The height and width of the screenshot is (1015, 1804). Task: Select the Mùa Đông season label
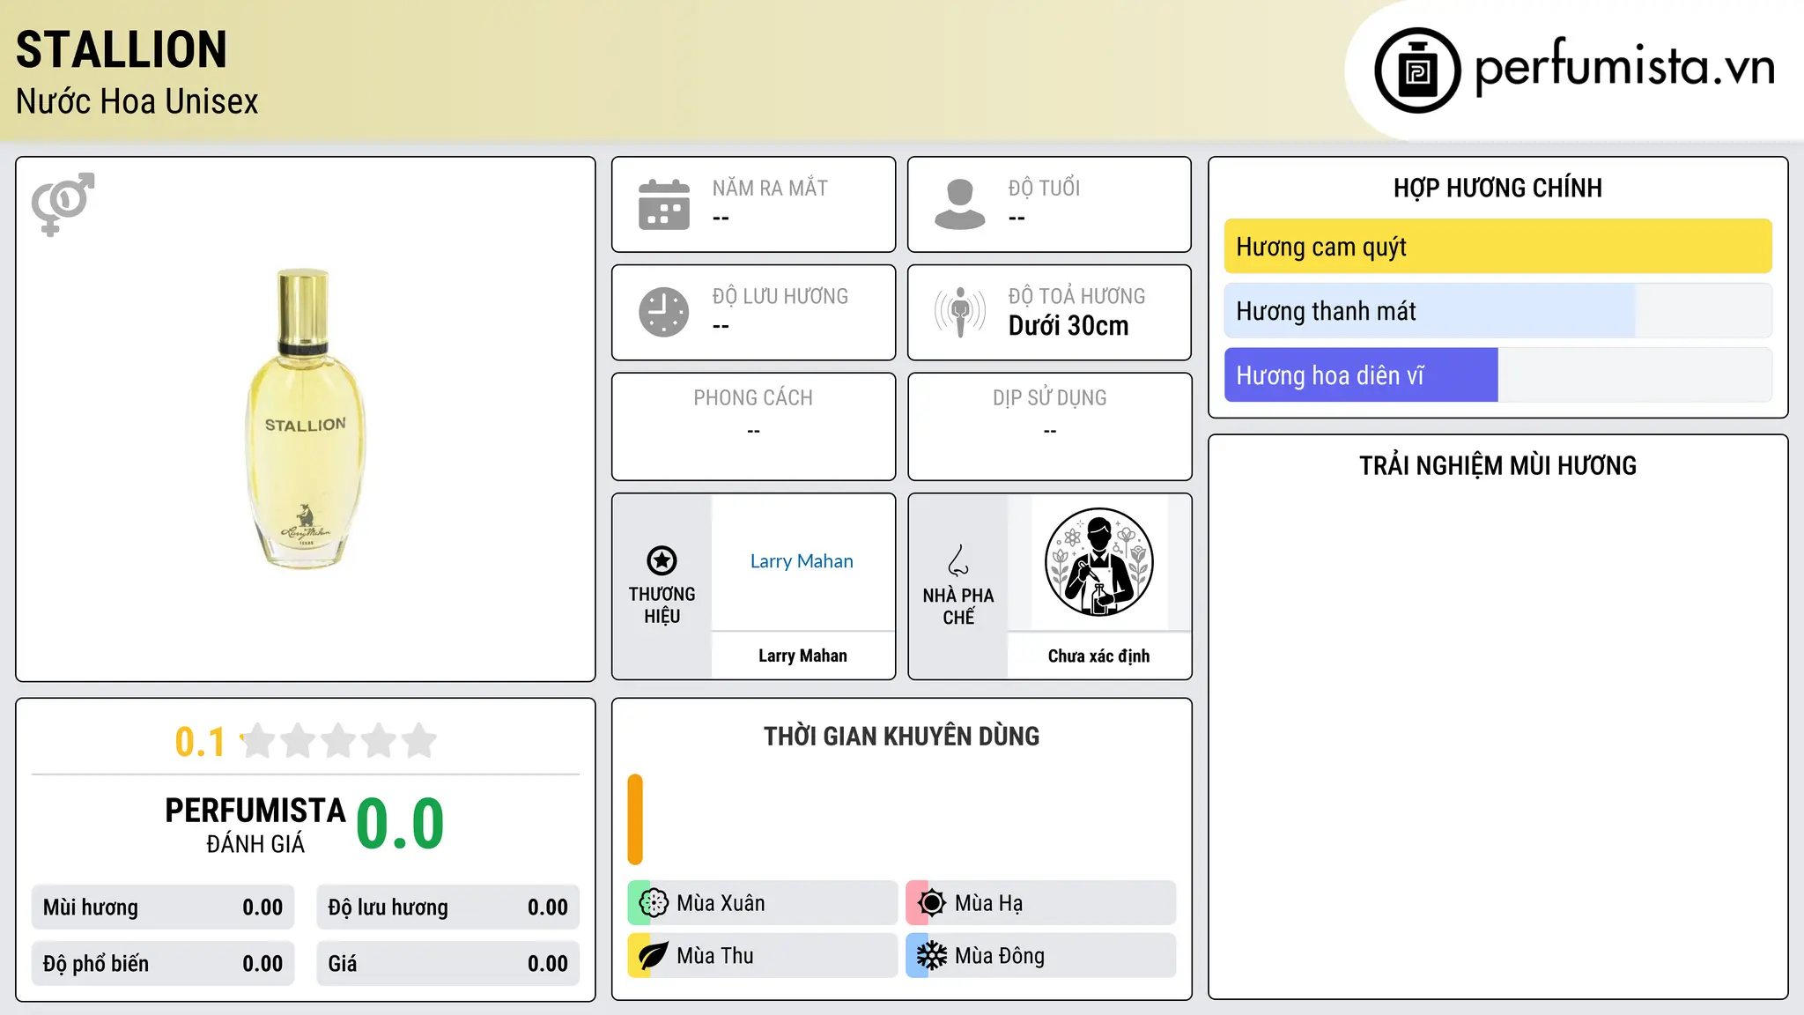[x=1000, y=956]
